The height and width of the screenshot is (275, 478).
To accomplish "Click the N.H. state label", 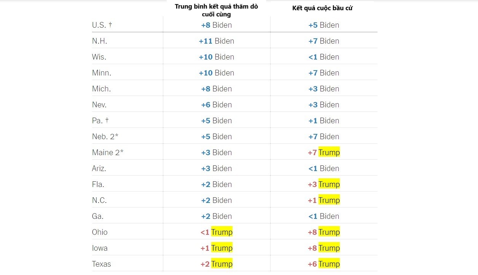I will click(x=99, y=41).
